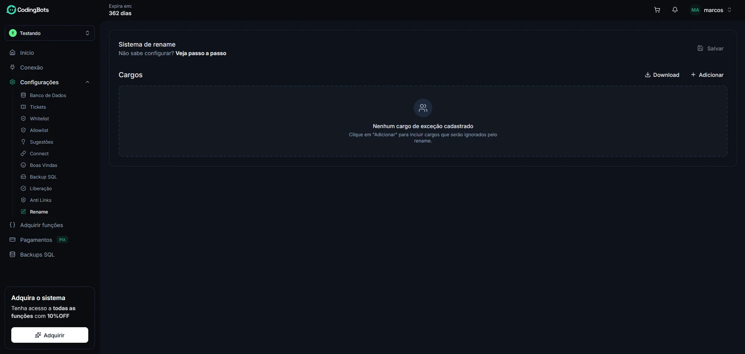Click the Backups SQL database icon
The width and height of the screenshot is (745, 354).
(x=12, y=254)
